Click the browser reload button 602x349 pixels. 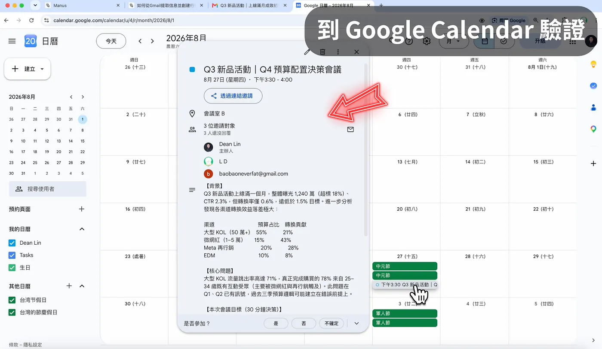pyautogui.click(x=31, y=20)
